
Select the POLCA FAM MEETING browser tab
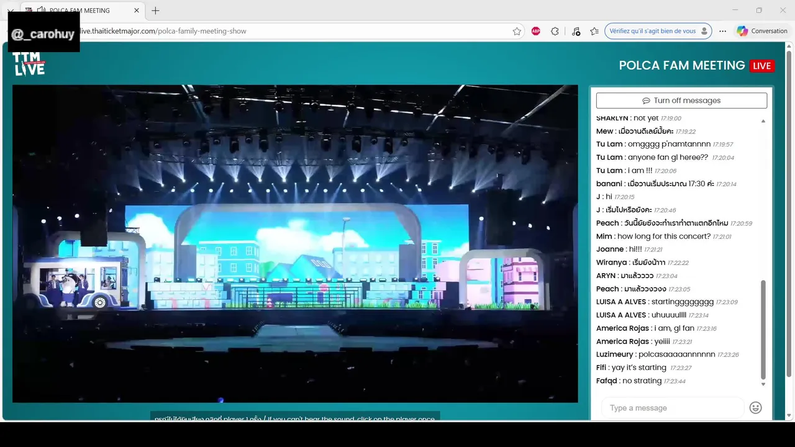pos(83,11)
